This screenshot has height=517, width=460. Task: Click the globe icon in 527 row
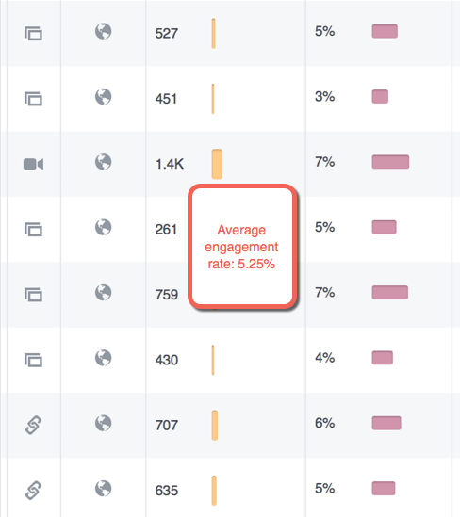tap(104, 31)
